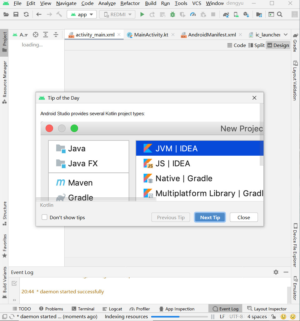The height and width of the screenshot is (321, 300).
Task: Click the Indexing resources progress bar
Action: click(x=180, y=317)
